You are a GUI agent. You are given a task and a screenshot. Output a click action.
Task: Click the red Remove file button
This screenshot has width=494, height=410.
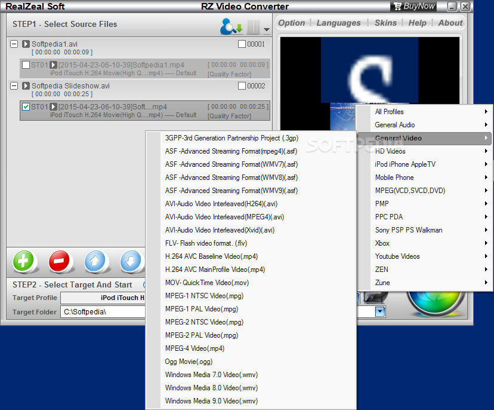[x=59, y=261]
